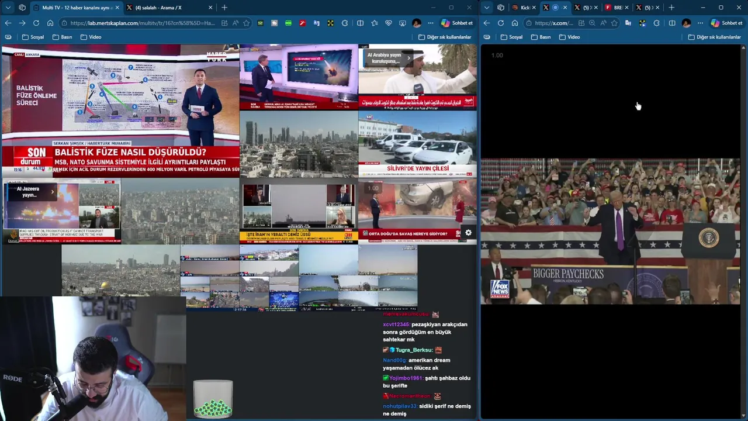Screen dimensions: 748x421
Task: Open the favorites list icon in the left browser
Action: [375, 23]
